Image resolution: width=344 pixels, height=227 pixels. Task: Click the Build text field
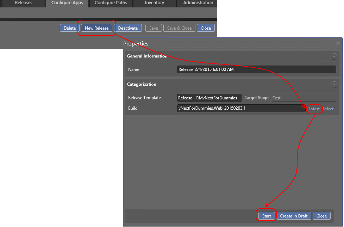(x=241, y=109)
